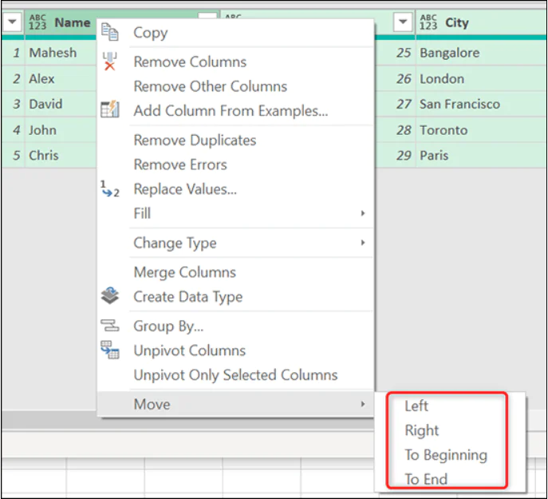Select Remove Errors
The height and width of the screenshot is (499, 548).
tap(235, 164)
